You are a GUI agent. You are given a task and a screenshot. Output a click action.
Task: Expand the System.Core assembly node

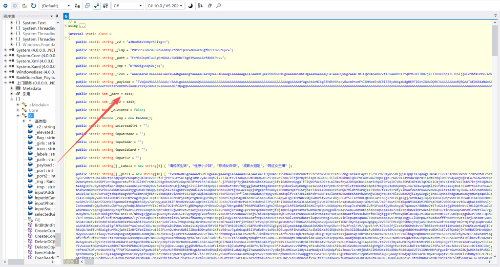point(5,56)
